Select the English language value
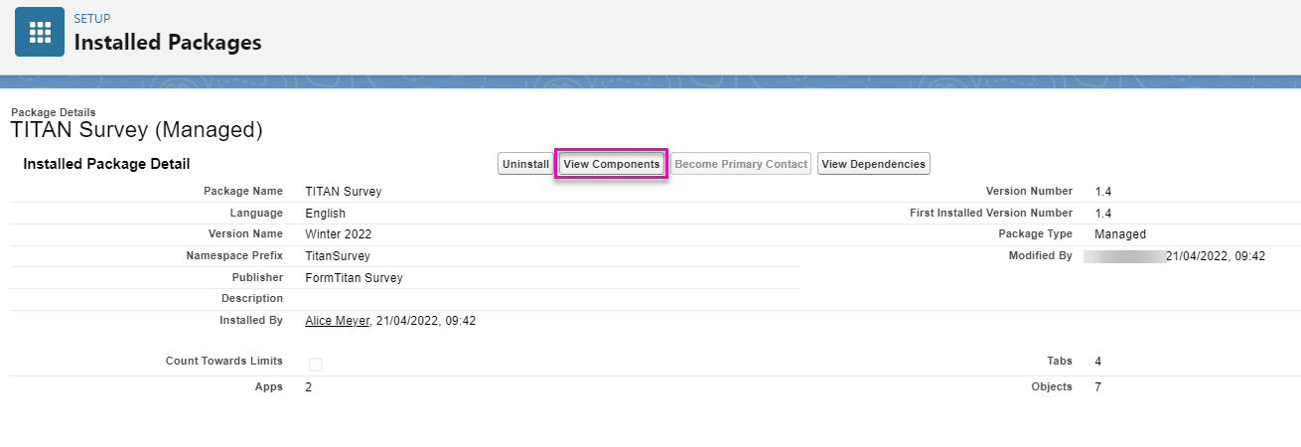The width and height of the screenshot is (1301, 447). 326,214
